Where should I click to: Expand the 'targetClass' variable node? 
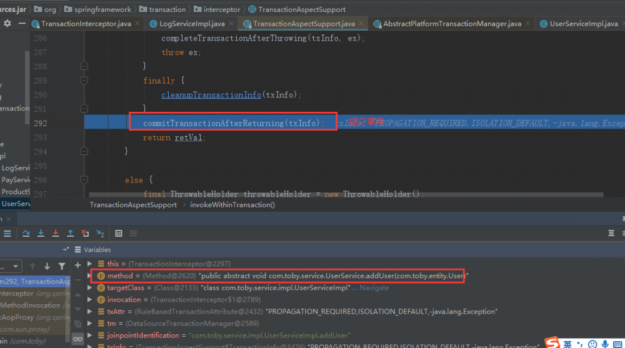tap(89, 287)
